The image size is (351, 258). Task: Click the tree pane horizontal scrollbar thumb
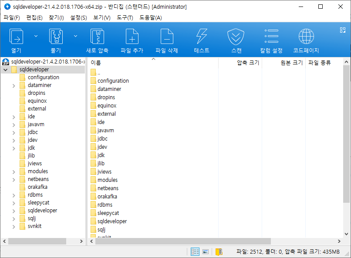[37, 241]
